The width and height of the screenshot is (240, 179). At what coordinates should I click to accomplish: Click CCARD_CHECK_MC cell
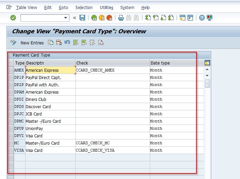point(113,143)
